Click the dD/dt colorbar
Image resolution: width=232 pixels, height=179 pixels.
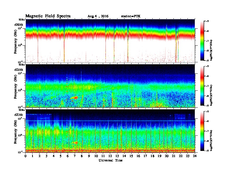point(202,86)
